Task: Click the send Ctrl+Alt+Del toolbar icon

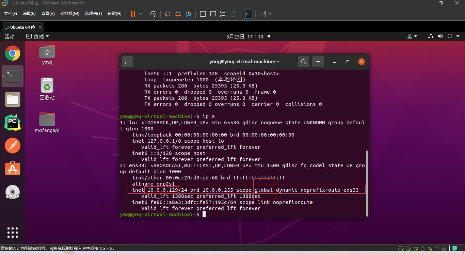Action: (x=153, y=14)
